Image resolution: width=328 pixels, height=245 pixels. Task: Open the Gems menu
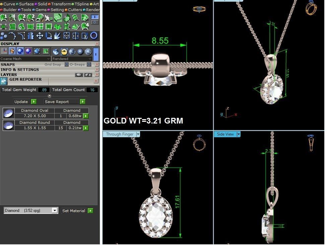(41, 10)
